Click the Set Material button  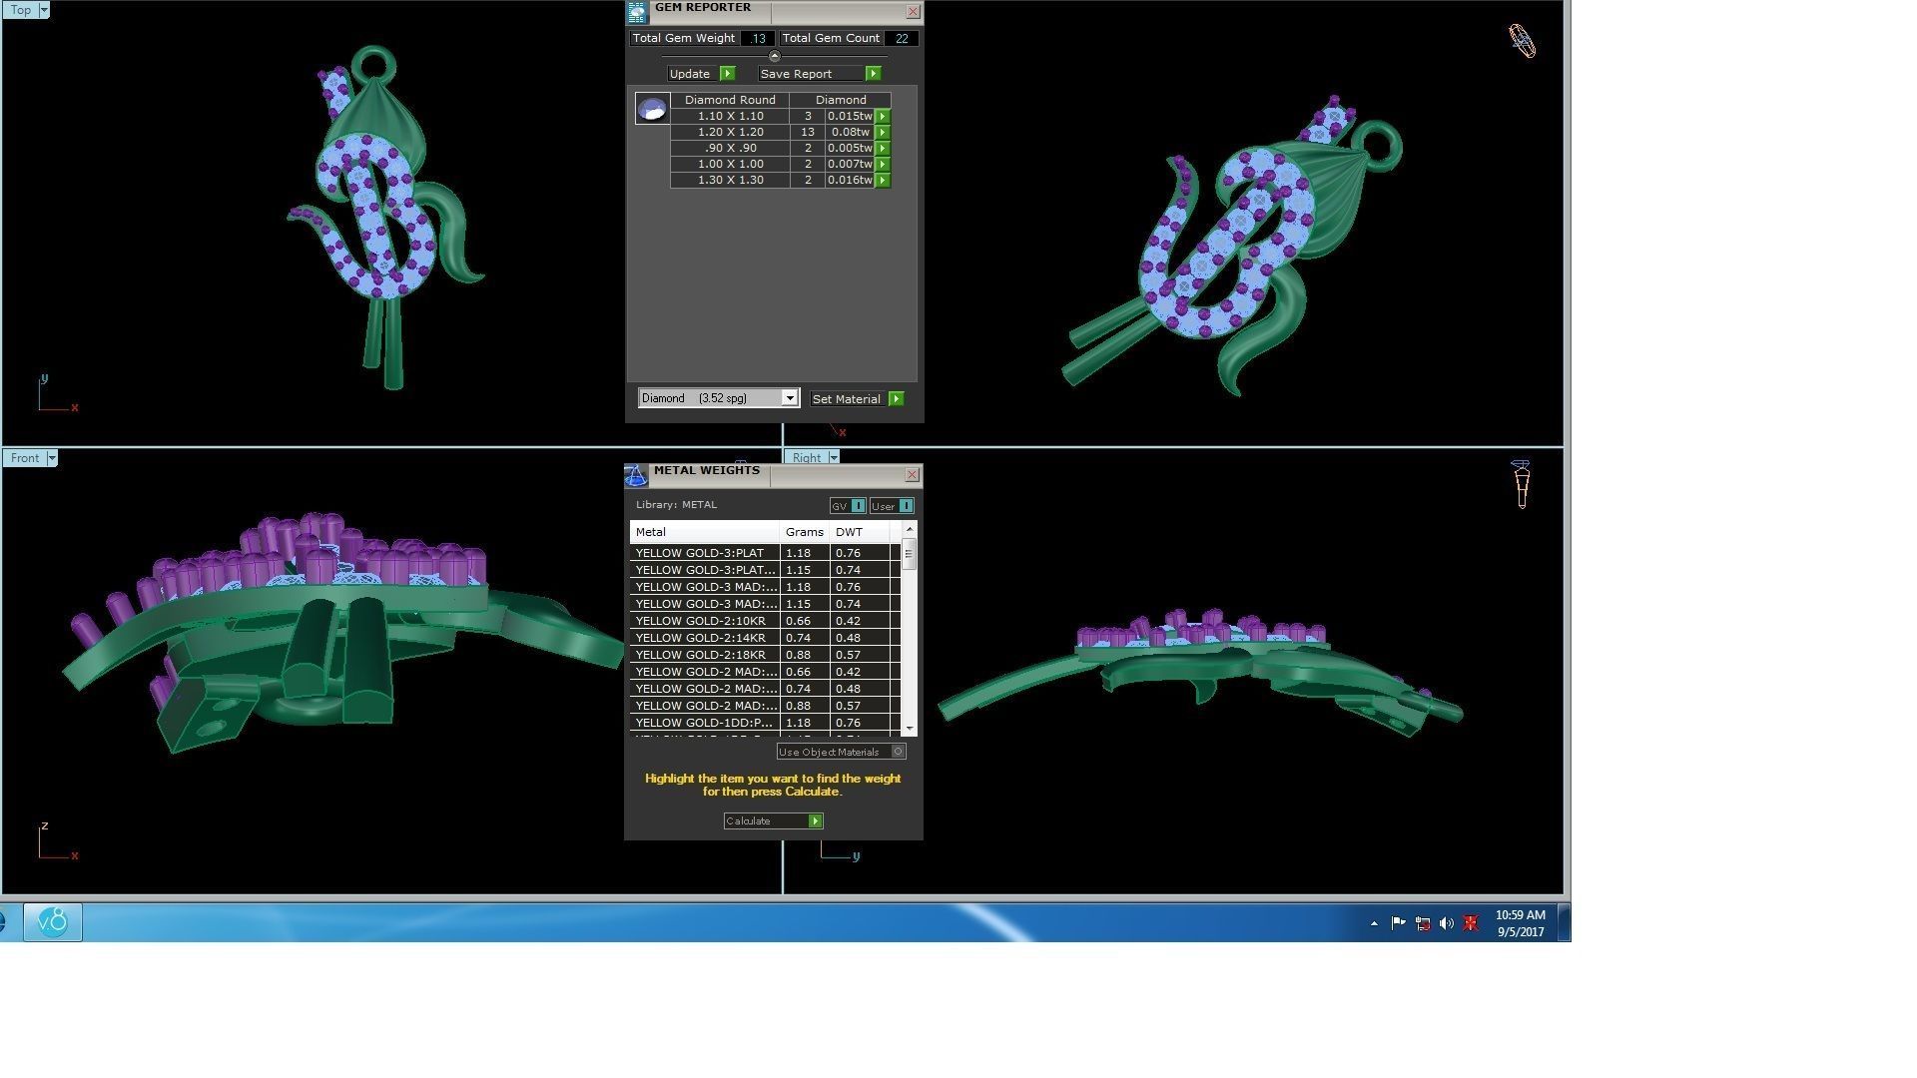(x=846, y=399)
